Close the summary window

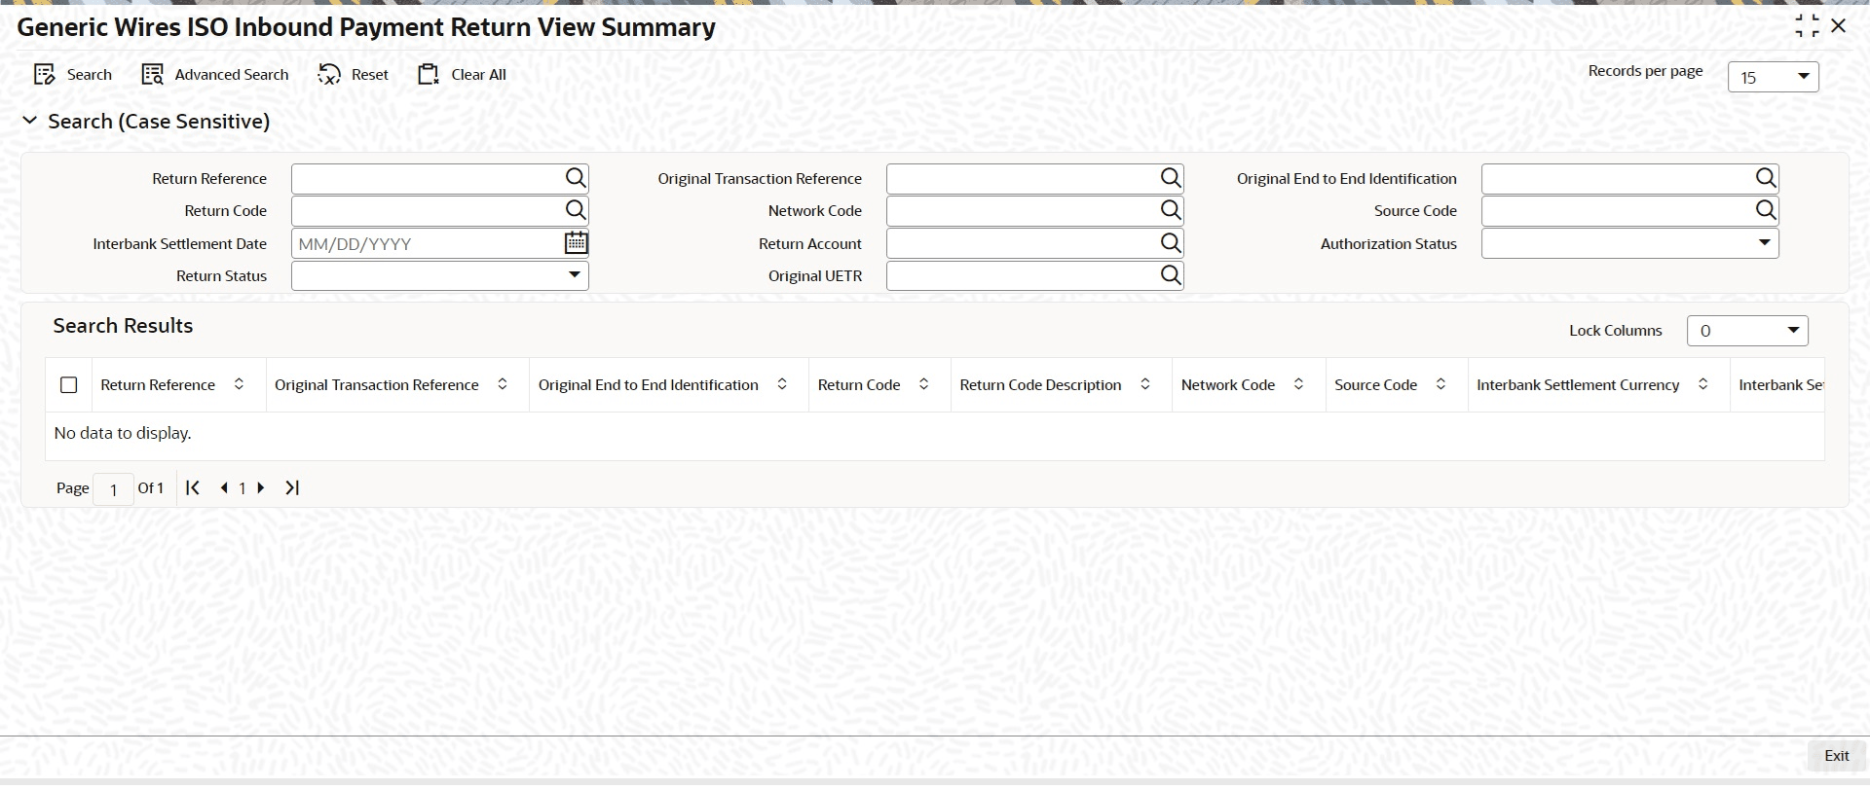pyautogui.click(x=1839, y=26)
